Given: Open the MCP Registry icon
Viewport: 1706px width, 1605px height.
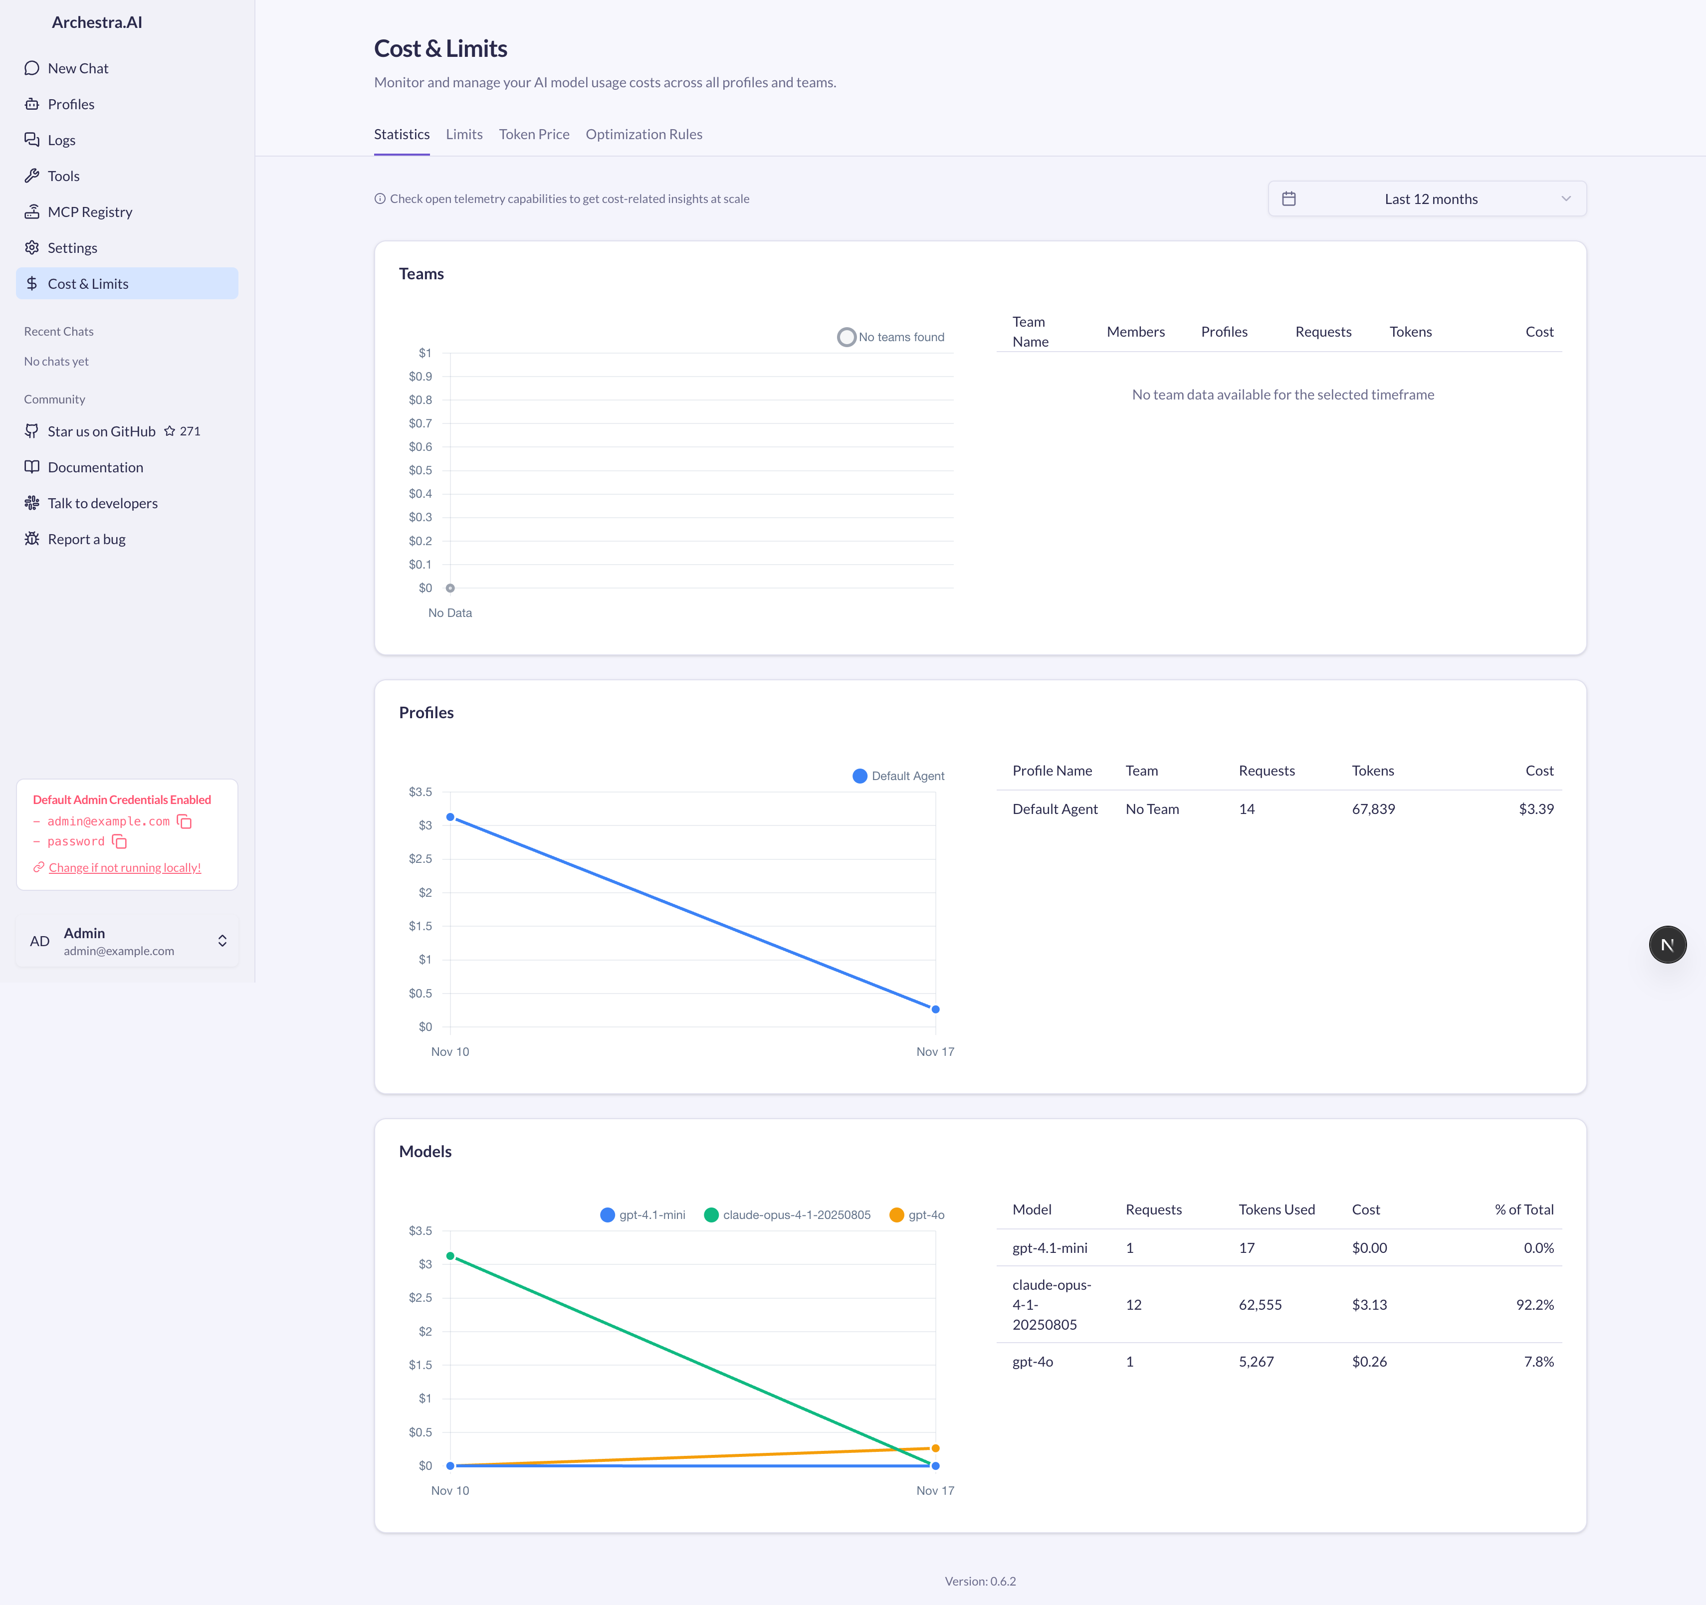Looking at the screenshot, I should pyautogui.click(x=32, y=212).
